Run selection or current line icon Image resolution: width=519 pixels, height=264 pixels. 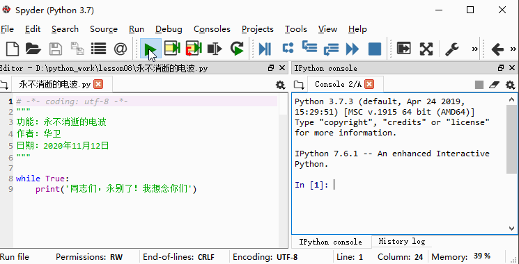point(215,49)
